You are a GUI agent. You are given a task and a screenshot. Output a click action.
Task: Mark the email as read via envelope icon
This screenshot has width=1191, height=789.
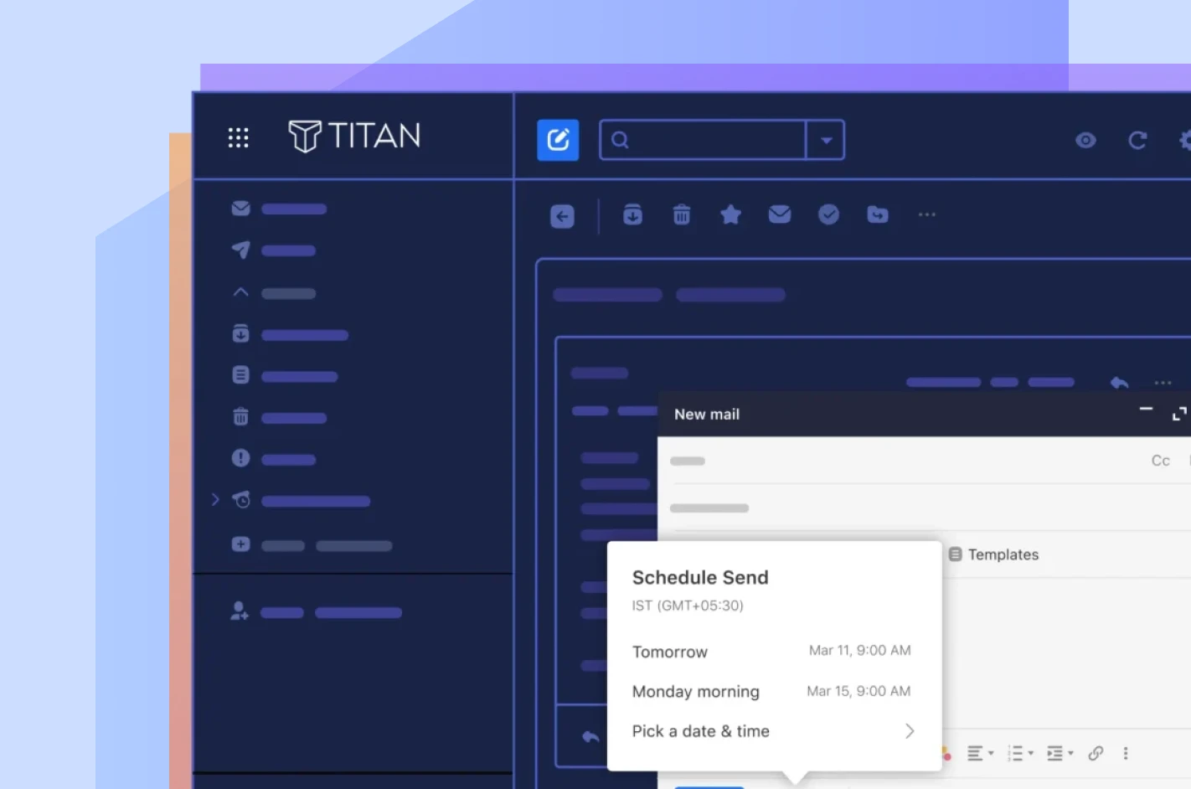click(x=780, y=215)
